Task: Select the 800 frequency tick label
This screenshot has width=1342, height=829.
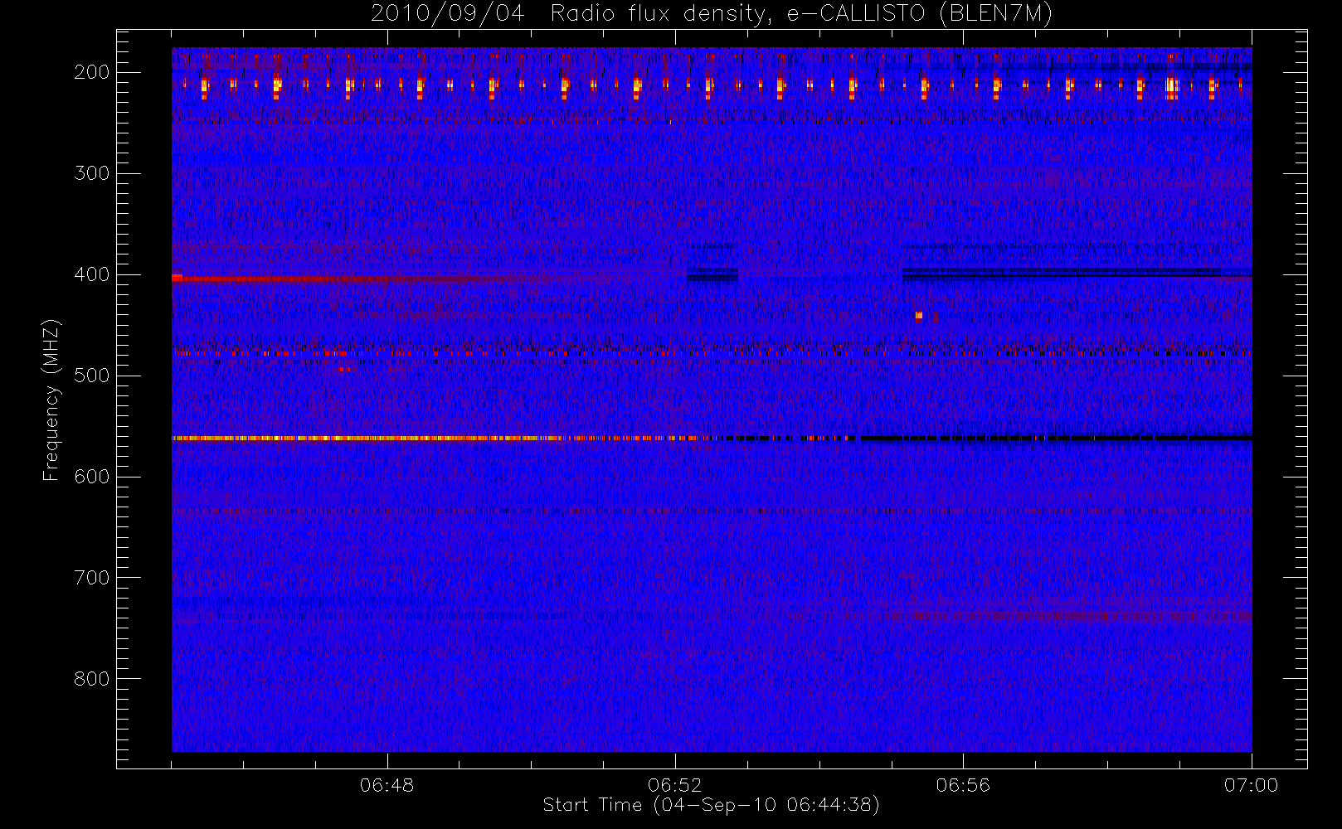Action: coord(92,679)
